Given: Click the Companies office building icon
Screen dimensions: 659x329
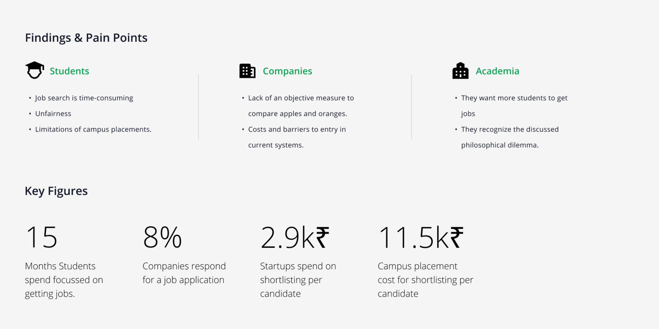Looking at the screenshot, I should (x=247, y=71).
